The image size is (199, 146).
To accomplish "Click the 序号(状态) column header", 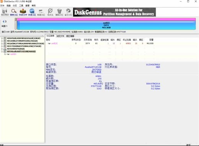I will tap(76, 40).
